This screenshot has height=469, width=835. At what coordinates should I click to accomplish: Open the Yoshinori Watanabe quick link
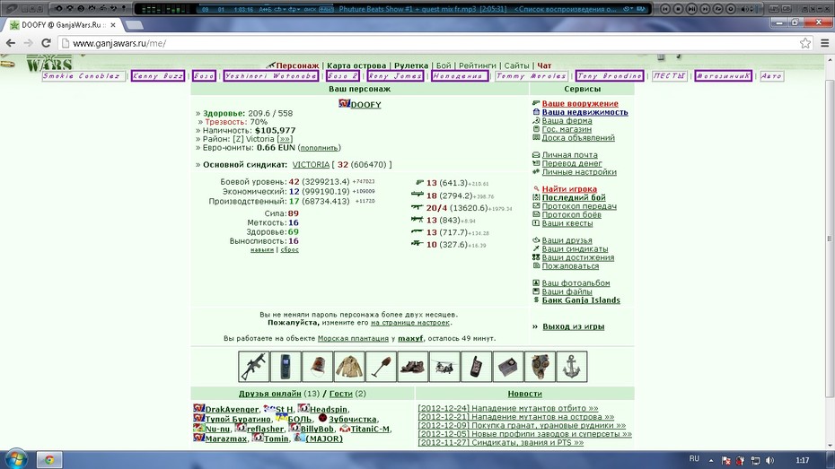[270, 76]
